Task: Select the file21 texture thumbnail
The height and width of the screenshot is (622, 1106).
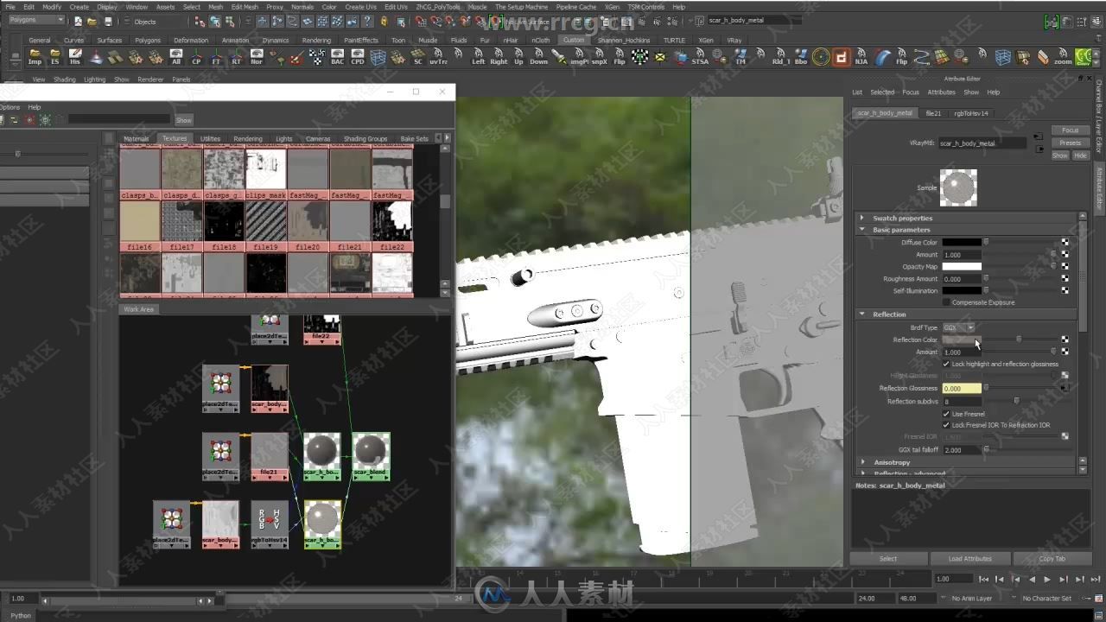Action: (349, 225)
